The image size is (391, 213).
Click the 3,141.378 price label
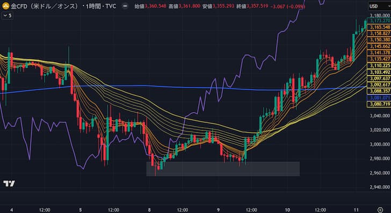click(379, 53)
